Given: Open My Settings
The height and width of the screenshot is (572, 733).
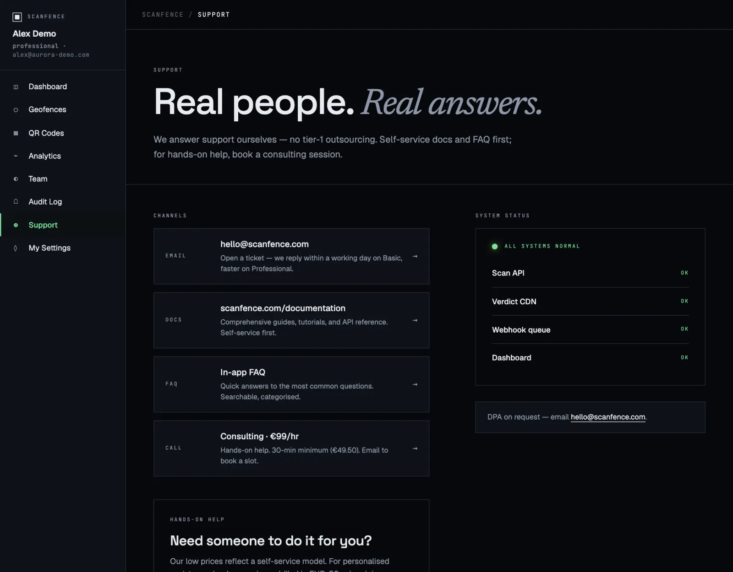Looking at the screenshot, I should coord(63,248).
